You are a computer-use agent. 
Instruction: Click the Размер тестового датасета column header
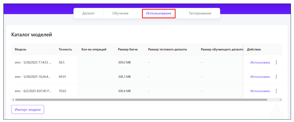[x=167, y=49]
